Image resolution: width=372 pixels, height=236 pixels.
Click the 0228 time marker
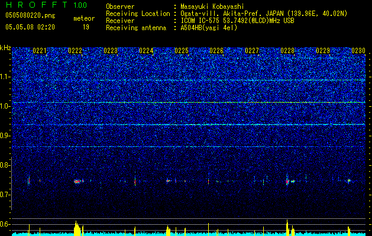click(x=287, y=51)
